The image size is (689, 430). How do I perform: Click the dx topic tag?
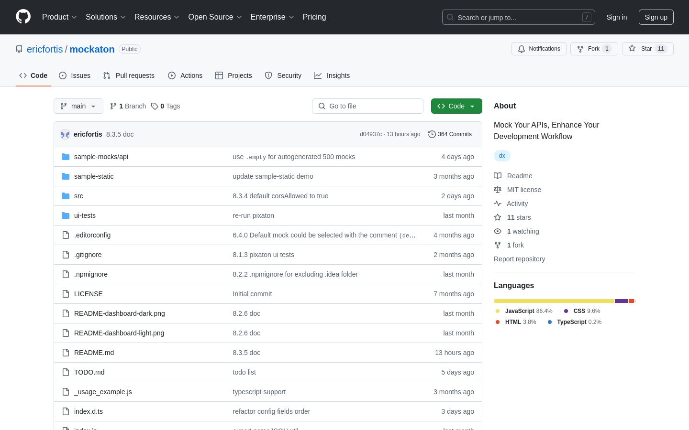(x=502, y=156)
